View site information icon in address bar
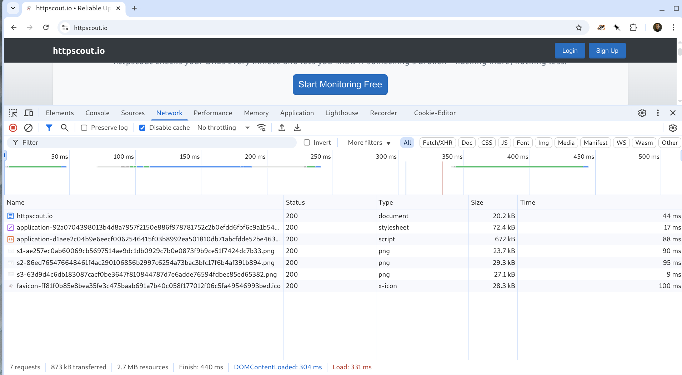The width and height of the screenshot is (682, 375). pyautogui.click(x=65, y=27)
